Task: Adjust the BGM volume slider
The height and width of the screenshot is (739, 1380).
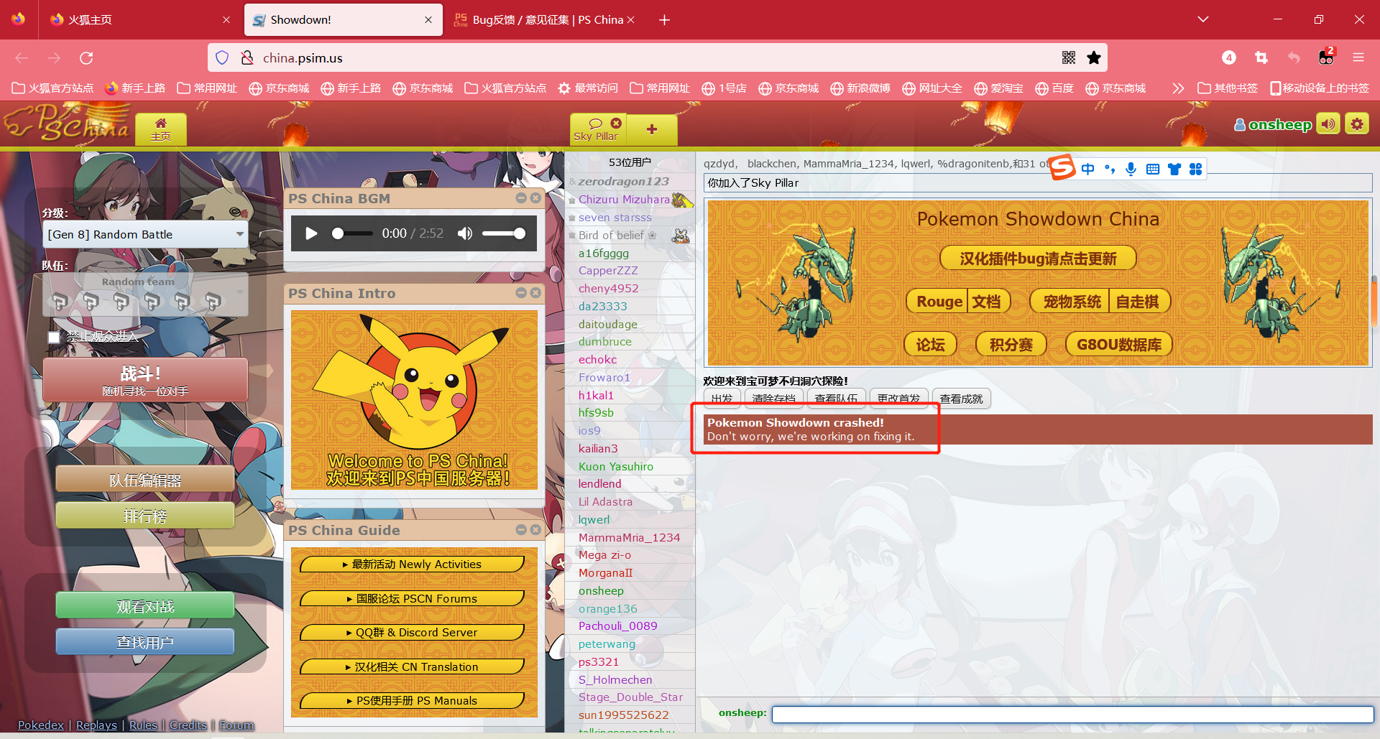Action: click(503, 233)
